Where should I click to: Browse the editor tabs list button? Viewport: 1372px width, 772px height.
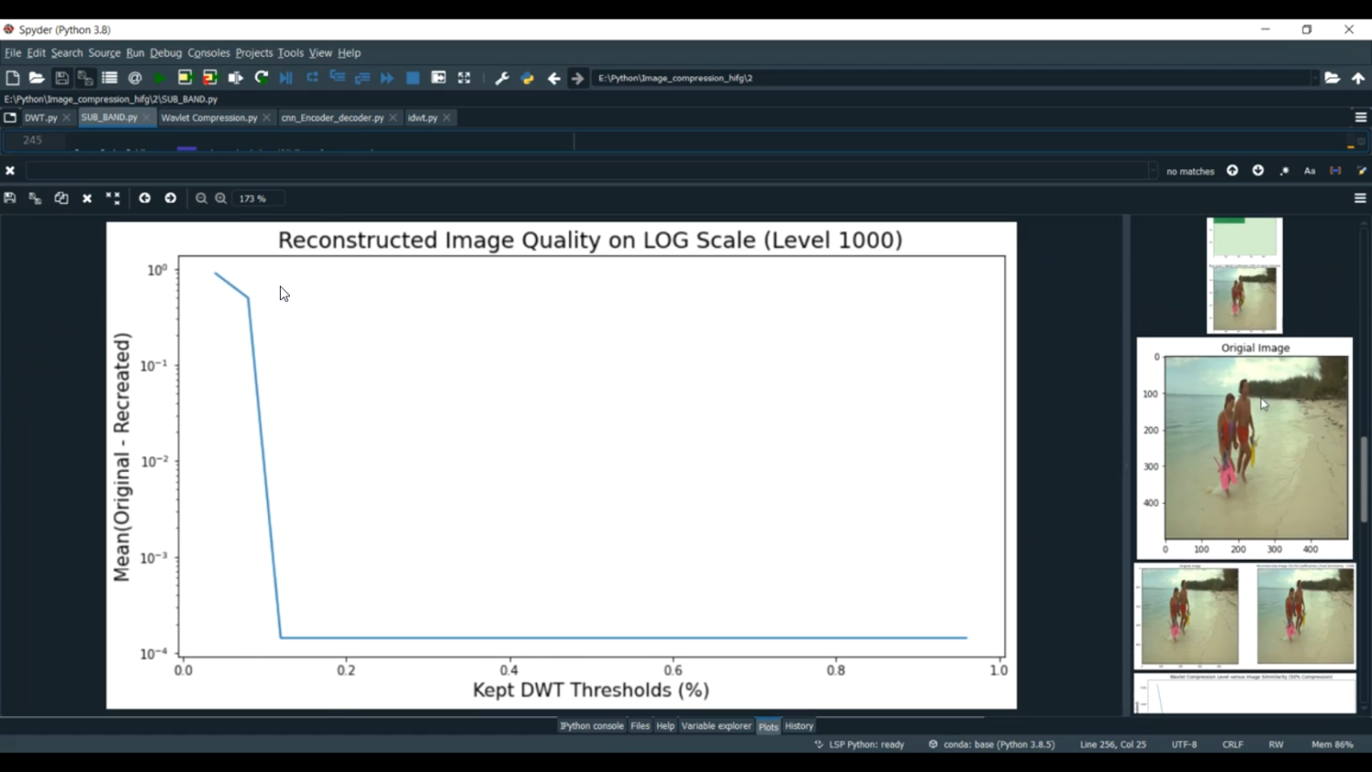[x=10, y=118]
